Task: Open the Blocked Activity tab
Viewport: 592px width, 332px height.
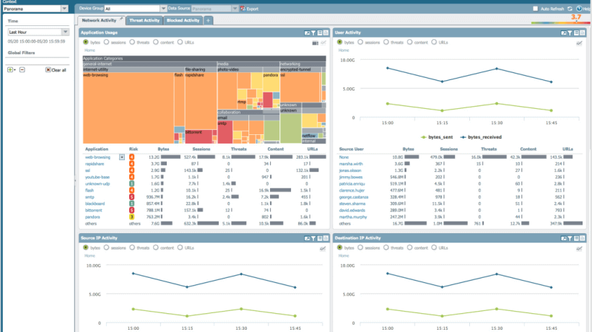Action: tap(183, 21)
